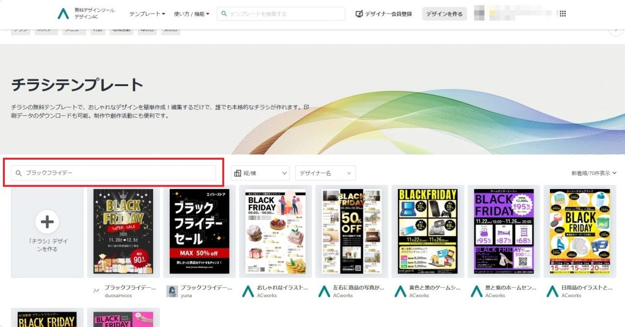Open the テンプレート dropdown menu
Image resolution: width=625 pixels, height=327 pixels.
[x=146, y=14]
